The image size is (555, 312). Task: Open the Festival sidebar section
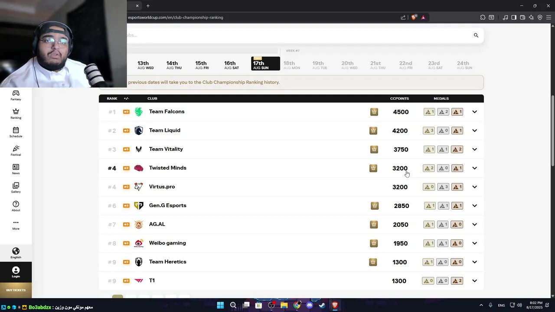[16, 151]
